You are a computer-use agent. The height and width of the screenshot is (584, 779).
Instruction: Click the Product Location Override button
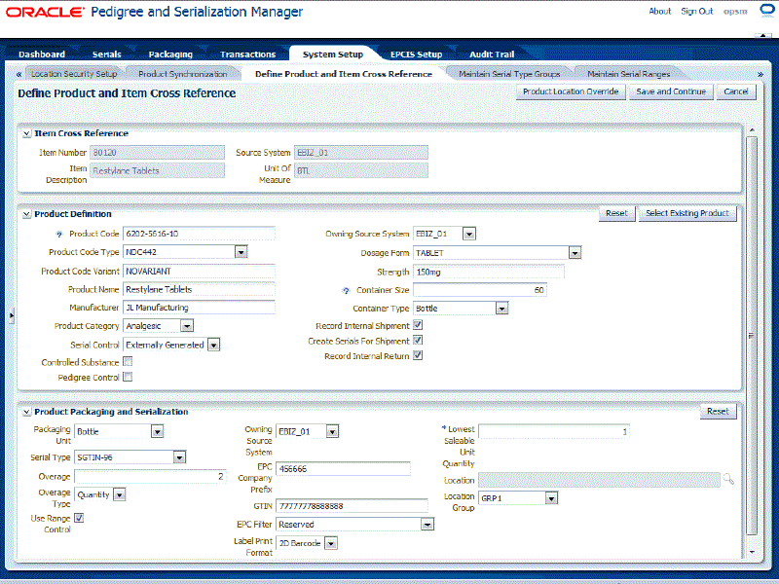571,91
